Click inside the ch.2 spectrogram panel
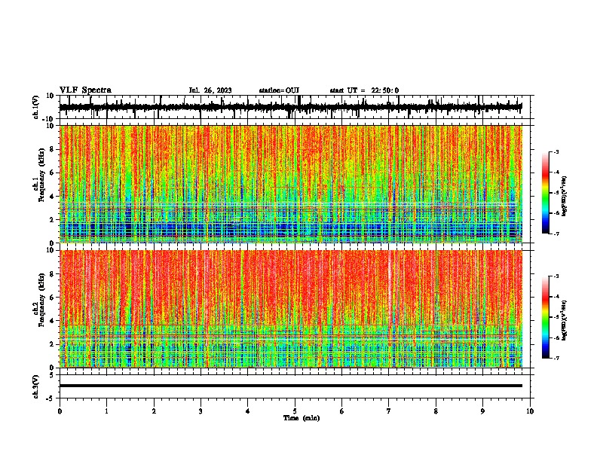The height and width of the screenshot is (461, 597). click(291, 309)
